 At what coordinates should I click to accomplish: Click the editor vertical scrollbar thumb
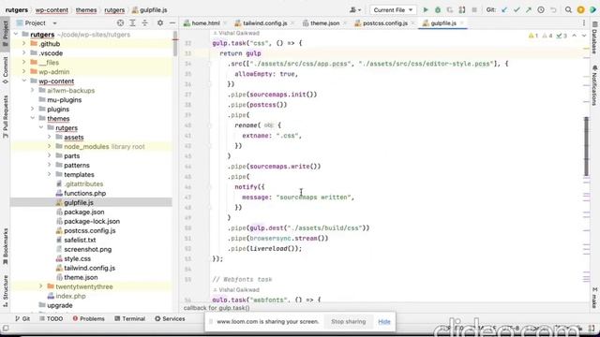587,146
